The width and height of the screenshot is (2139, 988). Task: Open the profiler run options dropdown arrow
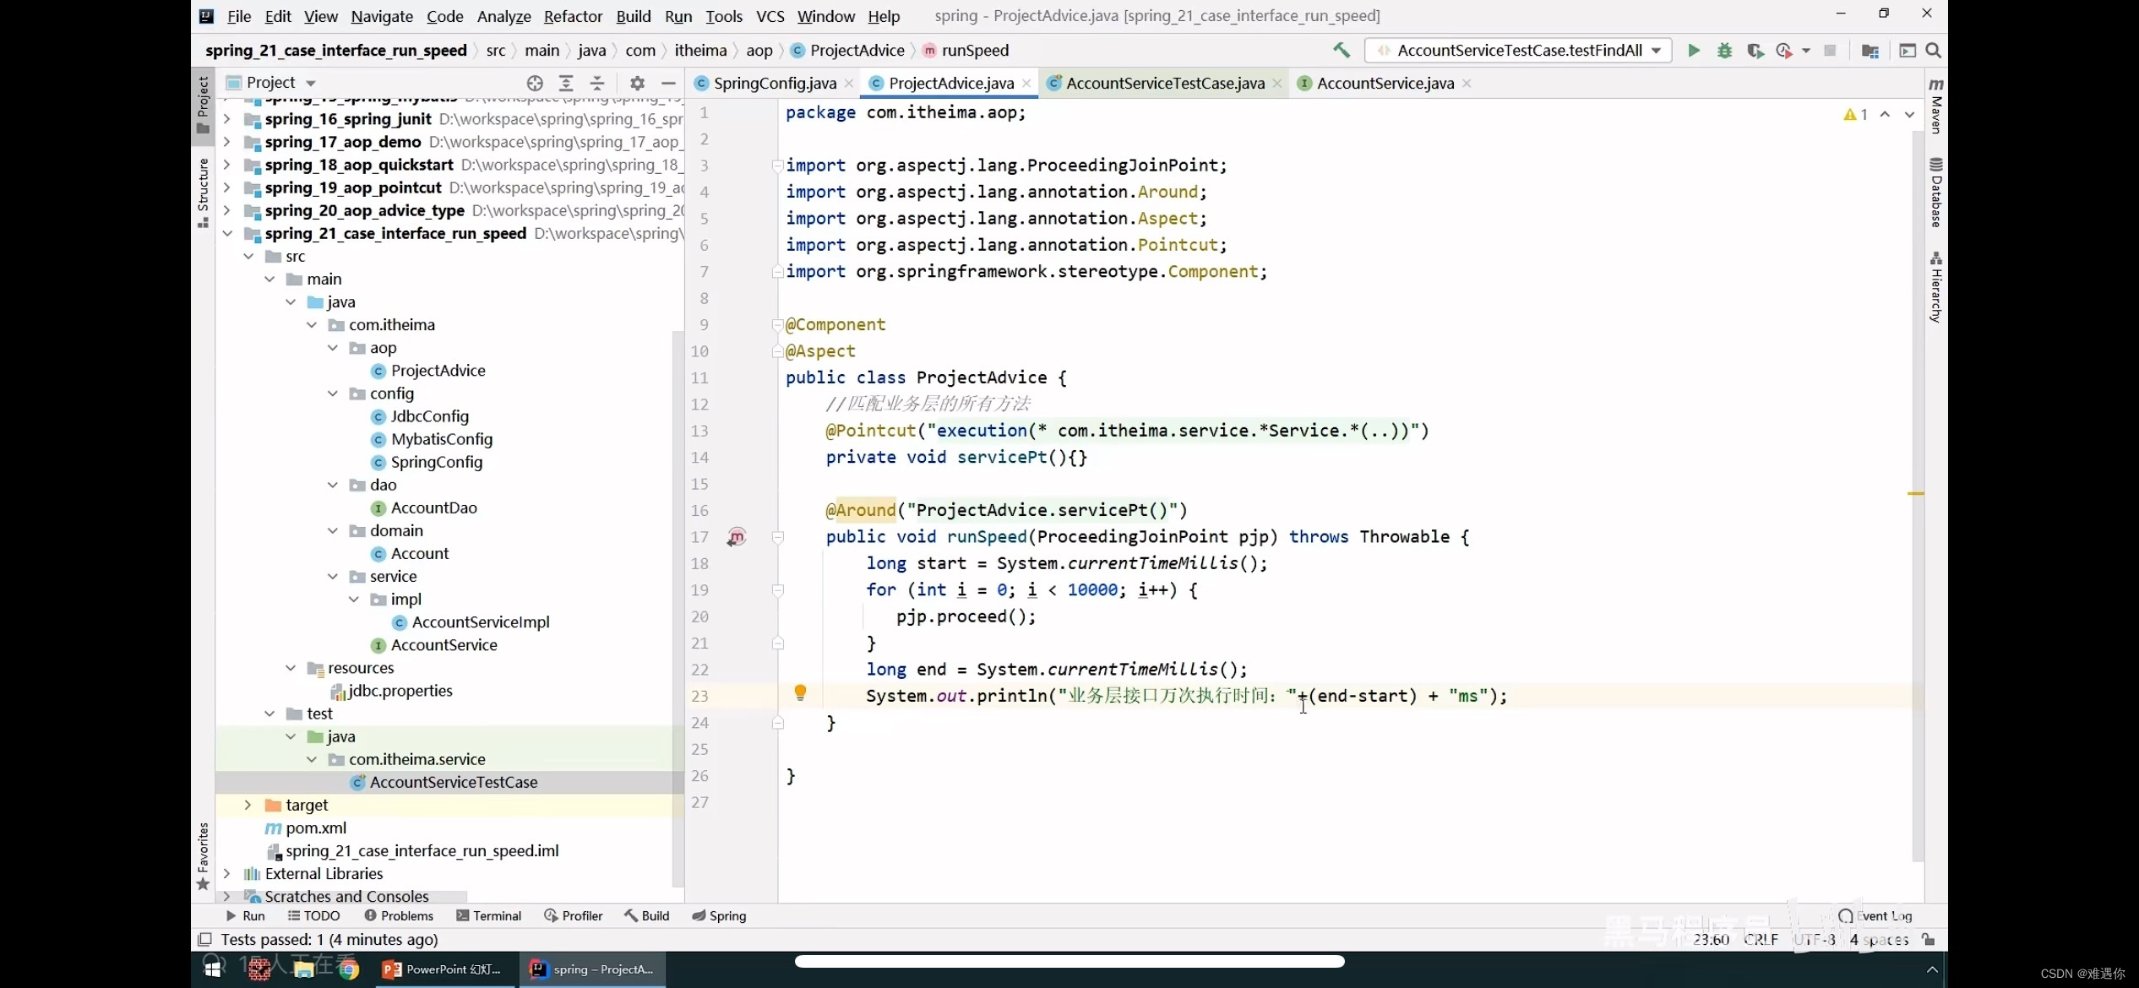pyautogui.click(x=1806, y=51)
